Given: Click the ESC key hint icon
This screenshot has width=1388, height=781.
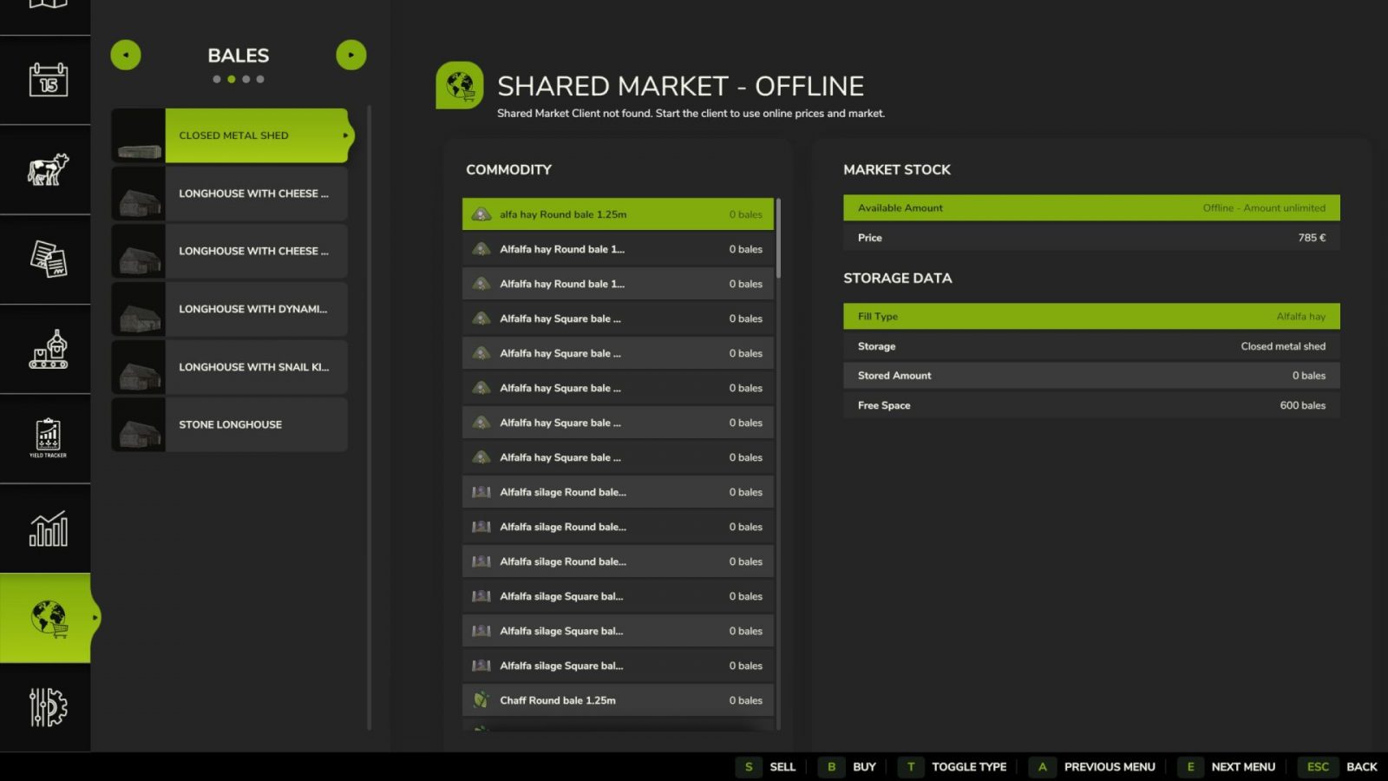Looking at the screenshot, I should click(x=1318, y=767).
